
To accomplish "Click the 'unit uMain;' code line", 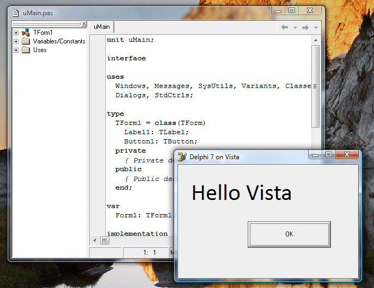I will 130,40.
